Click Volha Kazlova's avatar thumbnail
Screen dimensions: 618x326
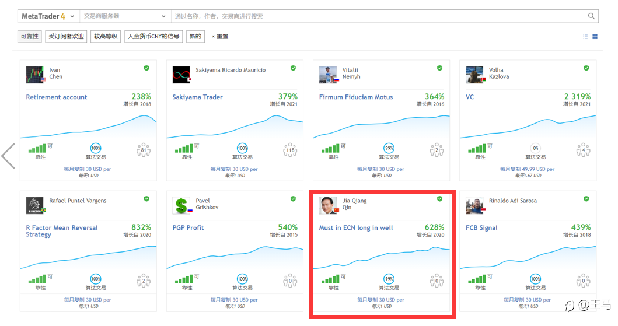[475, 75]
